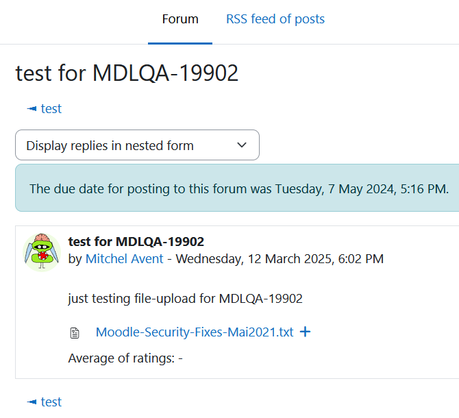Click the plus icon beside the attachment
459x418 pixels.
305,332
